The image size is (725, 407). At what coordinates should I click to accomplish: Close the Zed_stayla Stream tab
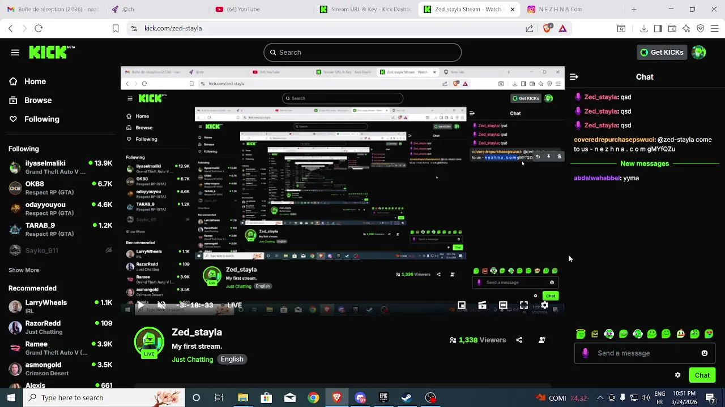[x=512, y=9]
